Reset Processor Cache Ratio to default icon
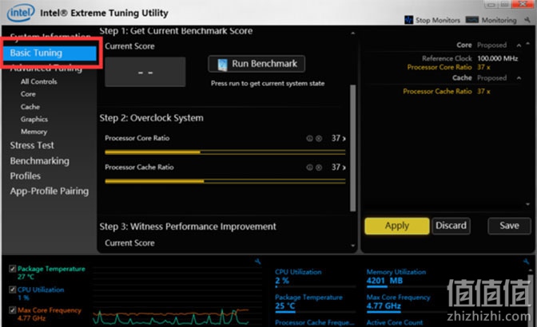537x327 pixels. pyautogui.click(x=319, y=167)
